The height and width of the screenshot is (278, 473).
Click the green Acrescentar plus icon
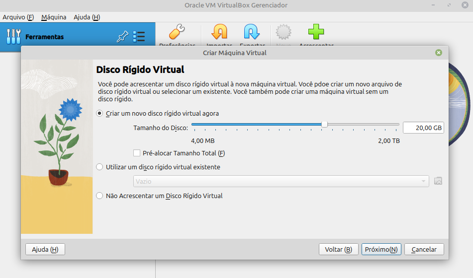316,33
